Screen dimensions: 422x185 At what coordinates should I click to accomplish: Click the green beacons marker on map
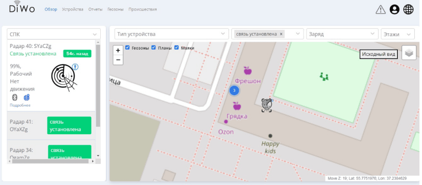click(324, 76)
